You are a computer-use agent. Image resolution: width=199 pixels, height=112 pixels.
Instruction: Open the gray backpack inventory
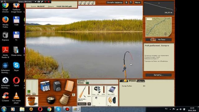pyautogui.click(x=57, y=86)
